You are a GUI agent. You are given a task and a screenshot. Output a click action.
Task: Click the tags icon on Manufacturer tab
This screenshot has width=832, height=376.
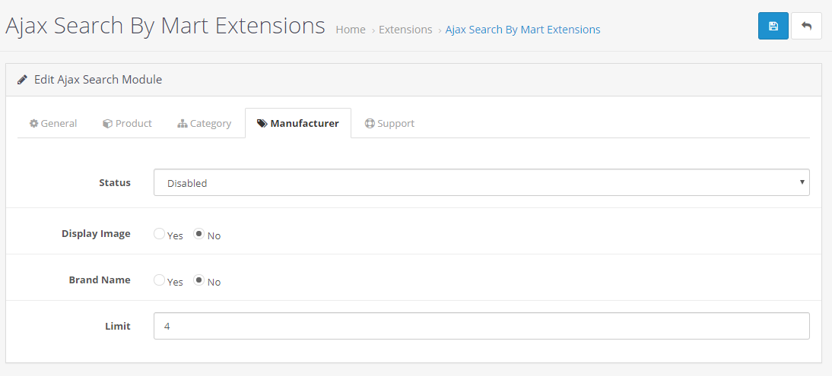(x=262, y=123)
